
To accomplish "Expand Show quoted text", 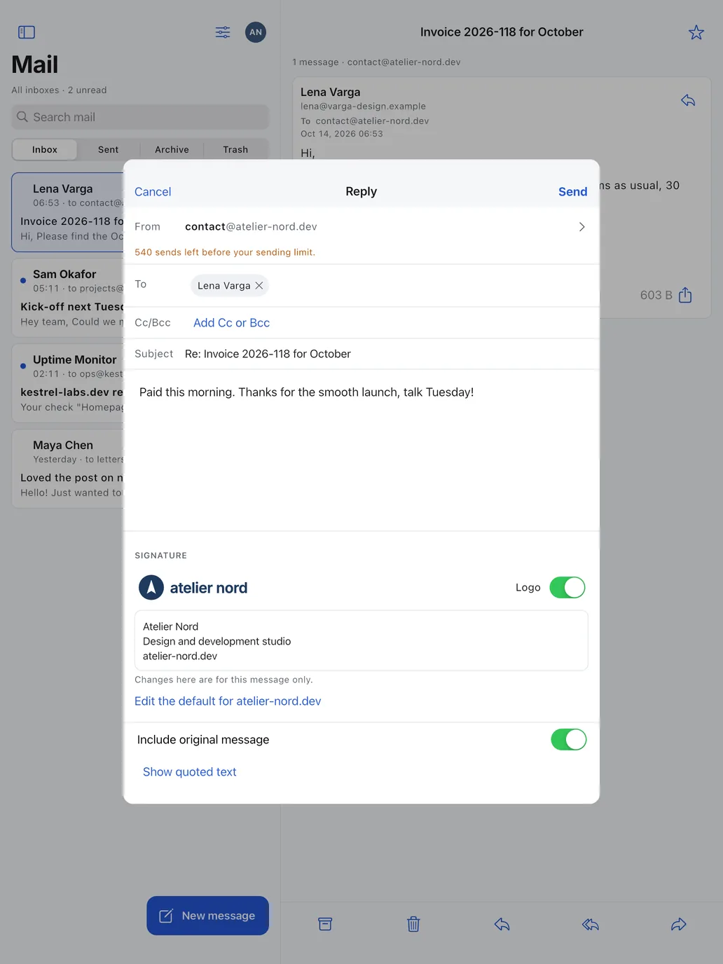I will click(190, 771).
